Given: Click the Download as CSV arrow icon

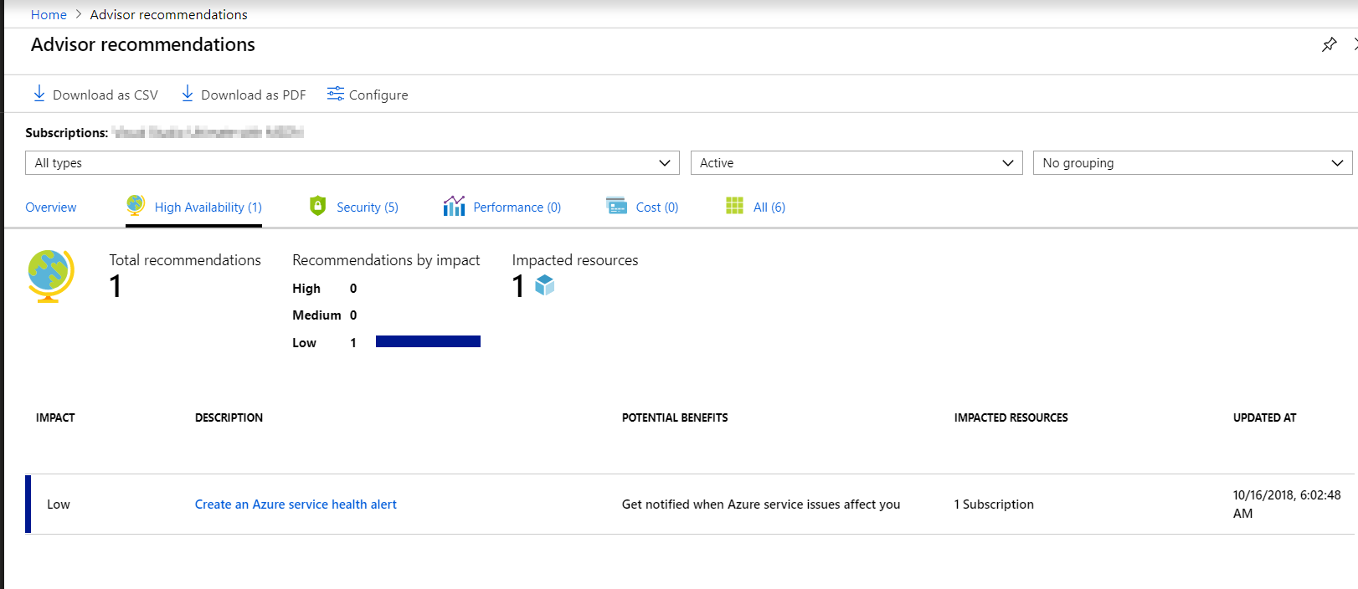Looking at the screenshot, I should pyautogui.click(x=39, y=94).
